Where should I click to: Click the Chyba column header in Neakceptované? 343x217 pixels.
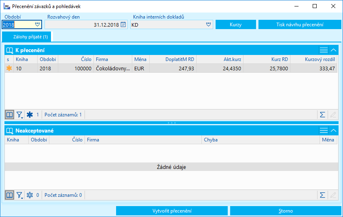[260, 140]
